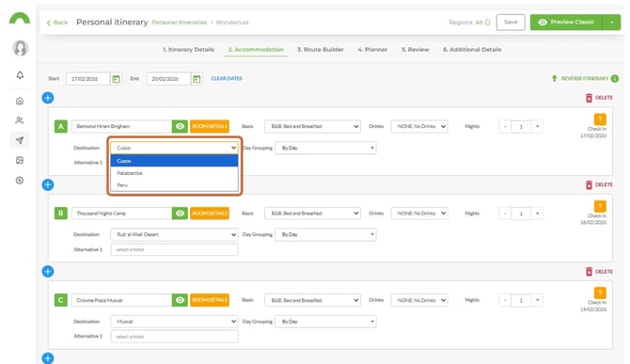630x364 pixels.
Task: Open Rub' al Khali Desert destination dropdown
Action: [174, 234]
